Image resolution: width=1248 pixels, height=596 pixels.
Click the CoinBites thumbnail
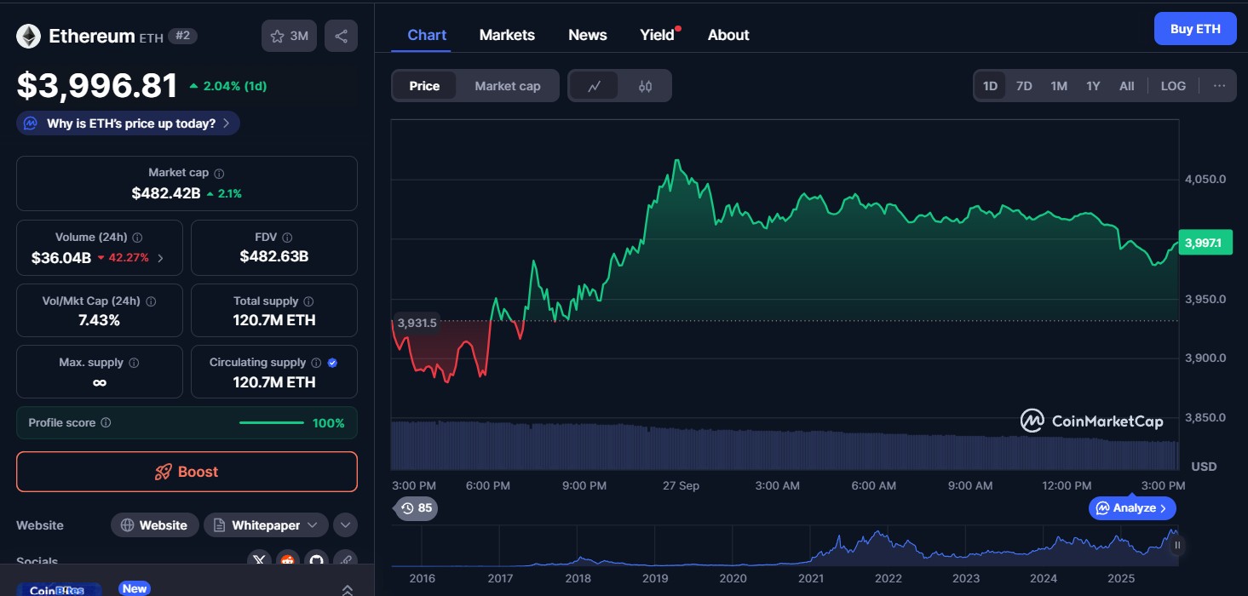57,590
